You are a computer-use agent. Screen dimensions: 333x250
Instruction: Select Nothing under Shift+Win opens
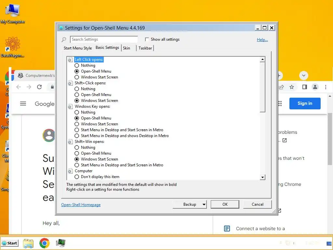pos(77,147)
